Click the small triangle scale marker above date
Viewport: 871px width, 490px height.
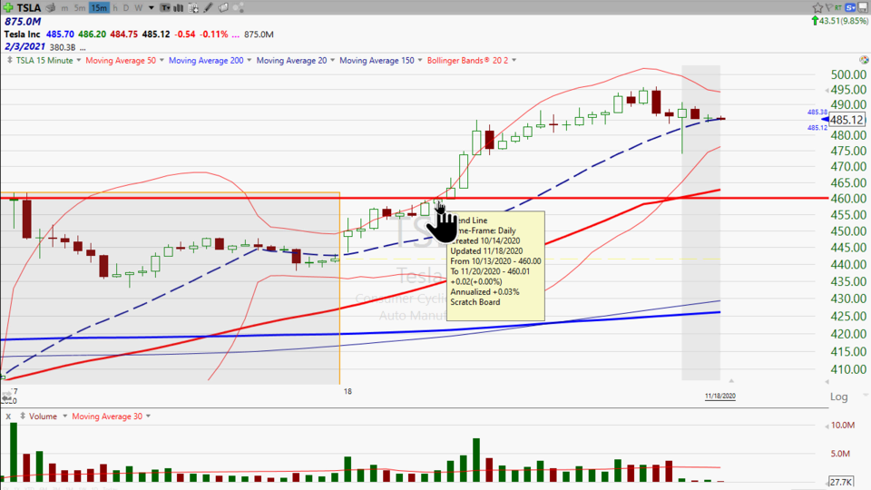click(731, 380)
